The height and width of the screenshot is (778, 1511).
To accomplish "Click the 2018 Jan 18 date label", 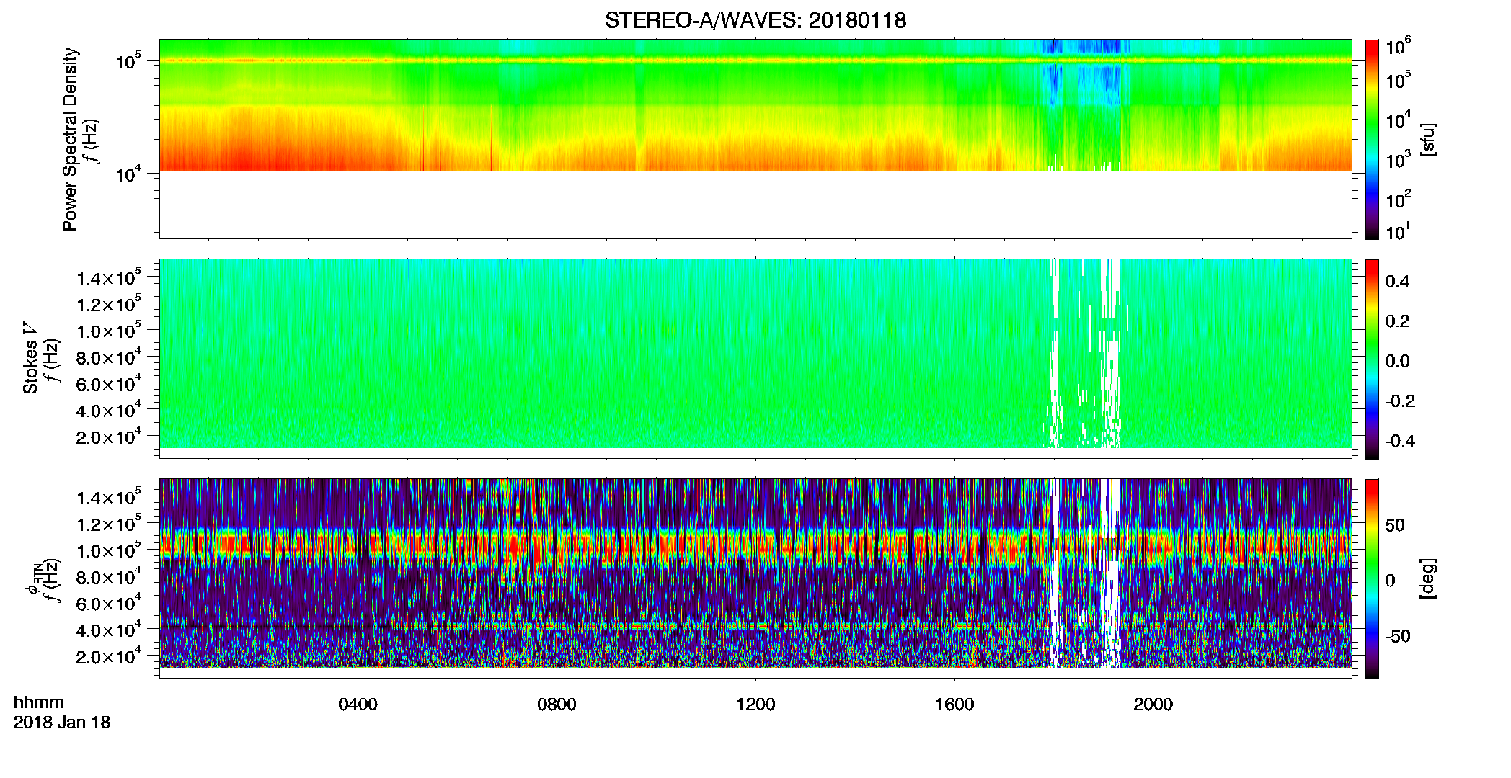I will (62, 722).
